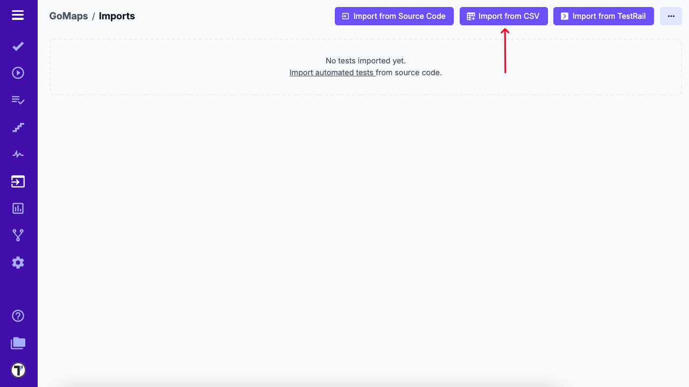Select the branches icon in sidebar
This screenshot has width=689, height=387.
[18, 235]
